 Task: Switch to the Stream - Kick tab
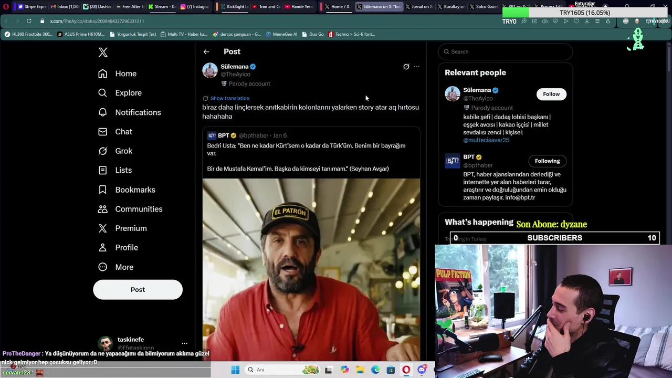[x=162, y=7]
